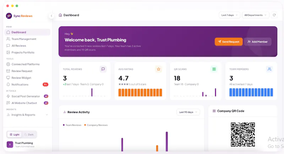Expand Insights & Reports with the chevron

(47, 115)
